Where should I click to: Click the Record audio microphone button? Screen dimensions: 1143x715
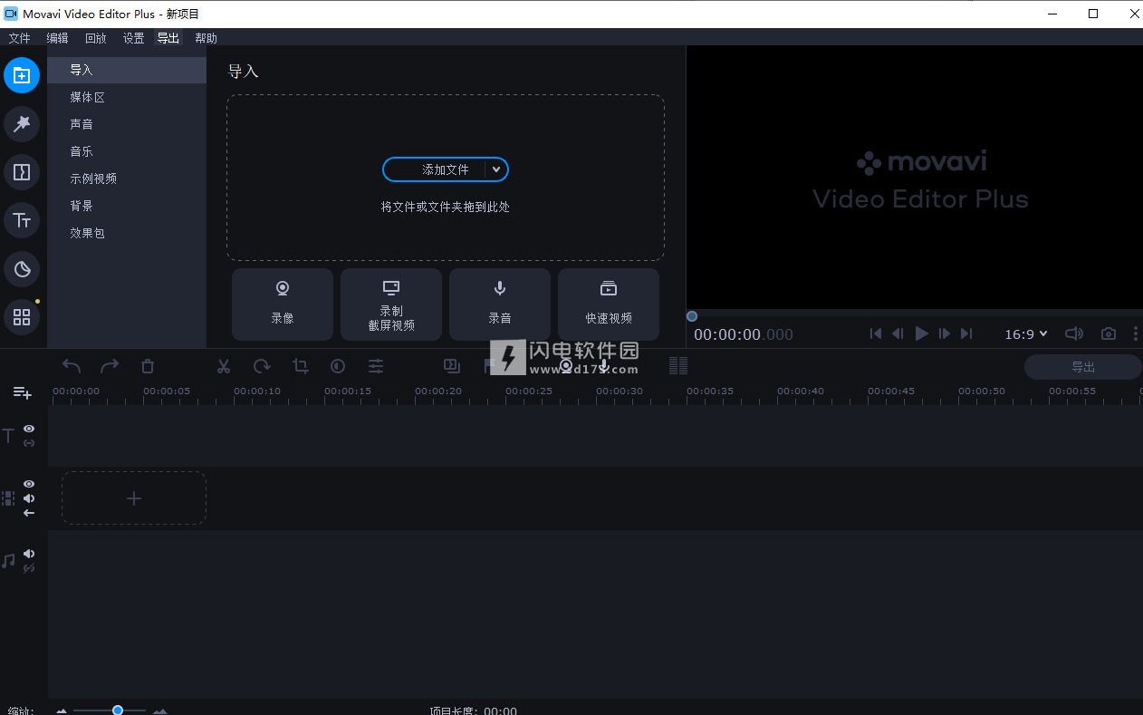point(500,304)
